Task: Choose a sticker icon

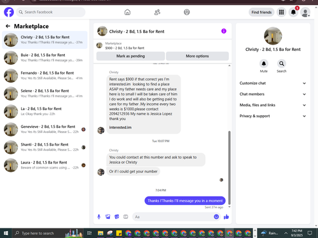Action: tap(117, 217)
